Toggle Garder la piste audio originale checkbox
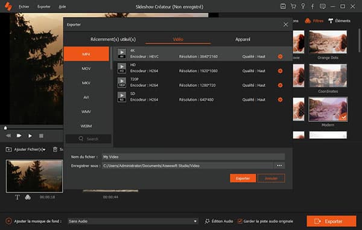The height and width of the screenshot is (230, 362). tap(240, 221)
